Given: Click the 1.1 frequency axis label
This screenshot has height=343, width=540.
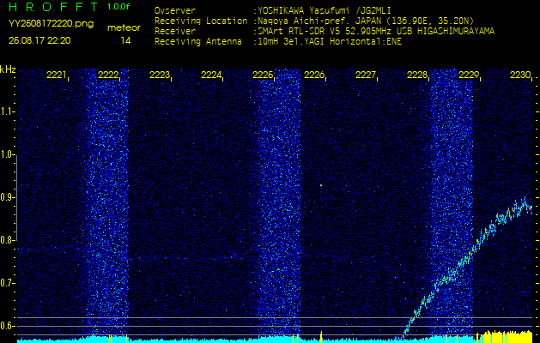Looking at the screenshot, I should (x=7, y=111).
